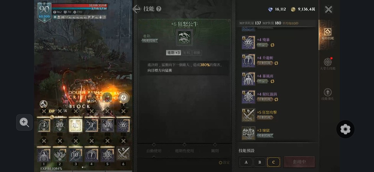The width and height of the screenshot is (374, 172).
Task: Select the 狂怒攻擊 crossed swords icon
Action: pyautogui.click(x=248, y=115)
